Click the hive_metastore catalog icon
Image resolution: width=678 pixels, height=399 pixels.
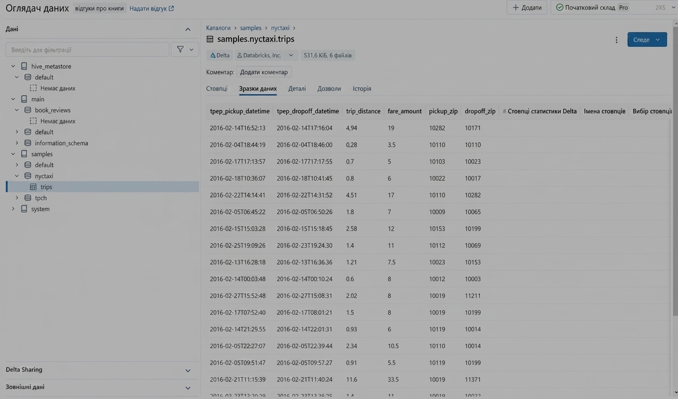click(x=24, y=66)
